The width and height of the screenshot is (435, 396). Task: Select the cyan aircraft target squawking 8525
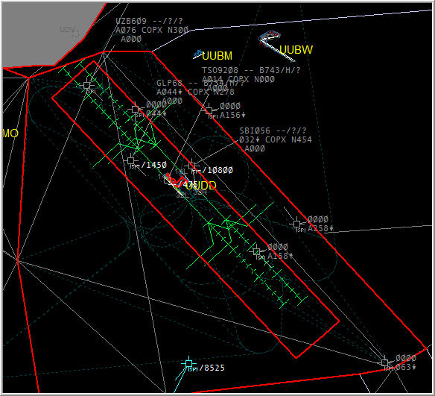click(x=189, y=363)
